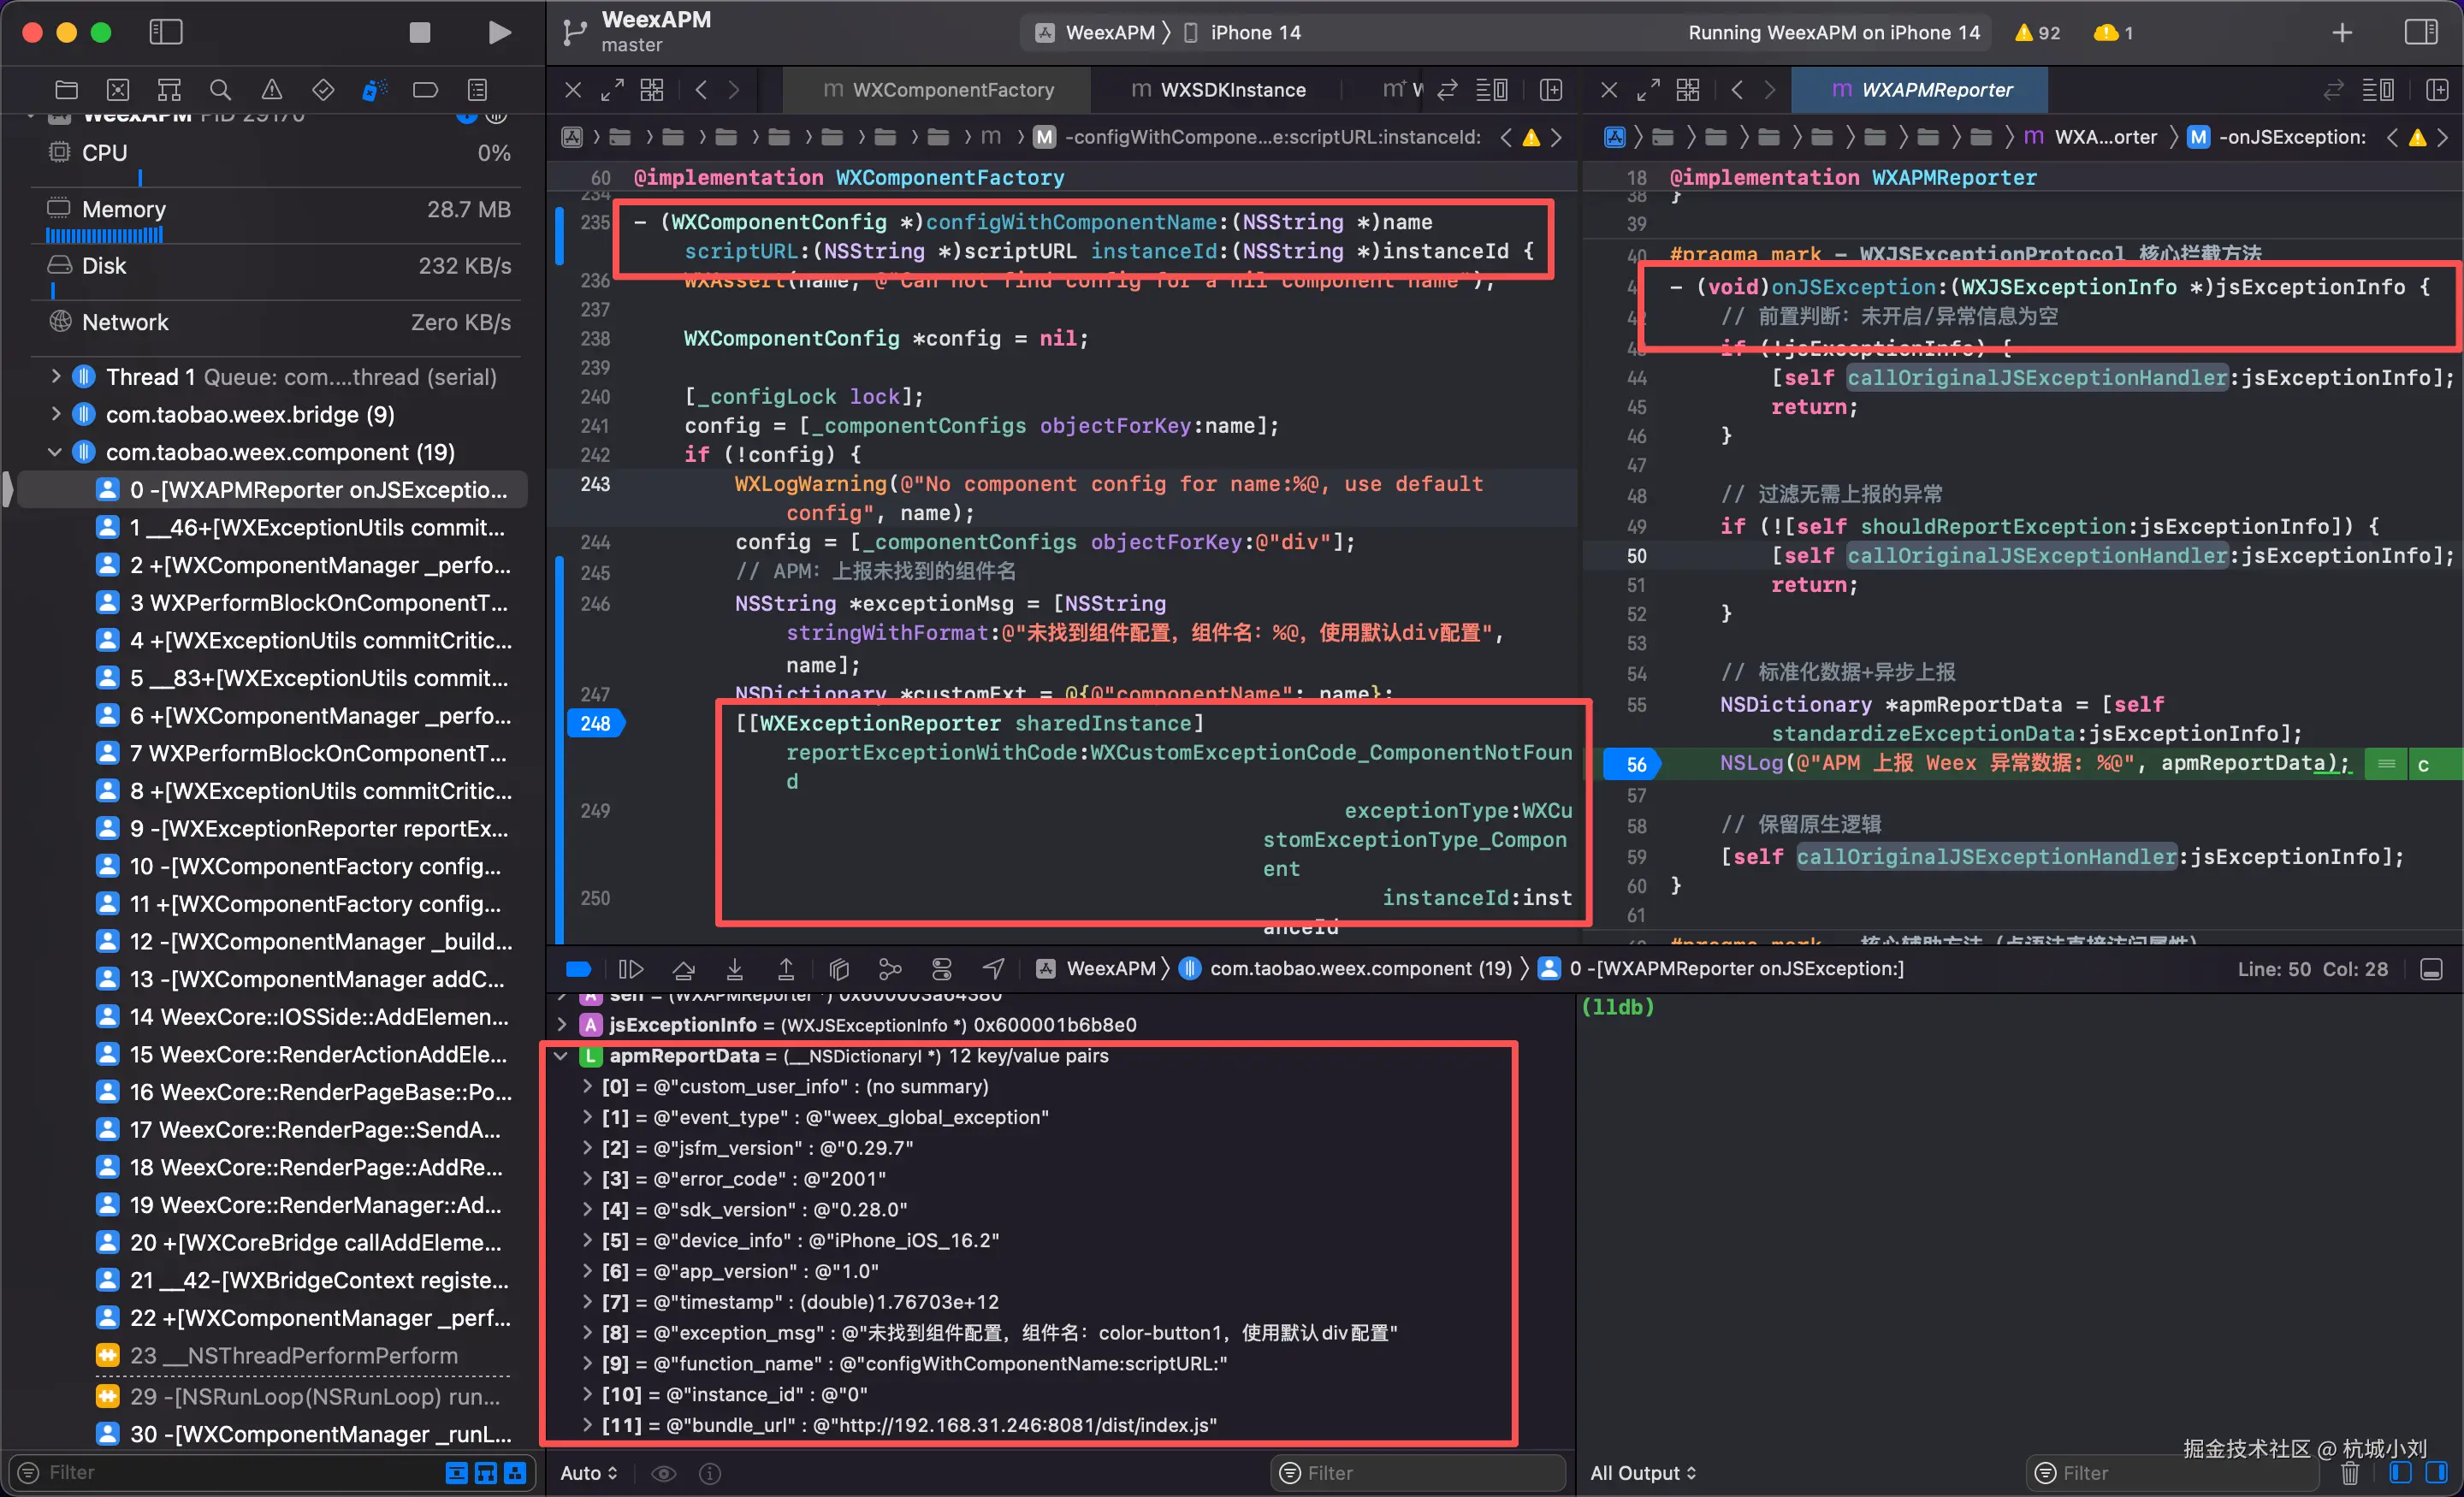Click the Step Over debug button
This screenshot has height=1497, width=2464.
point(683,969)
